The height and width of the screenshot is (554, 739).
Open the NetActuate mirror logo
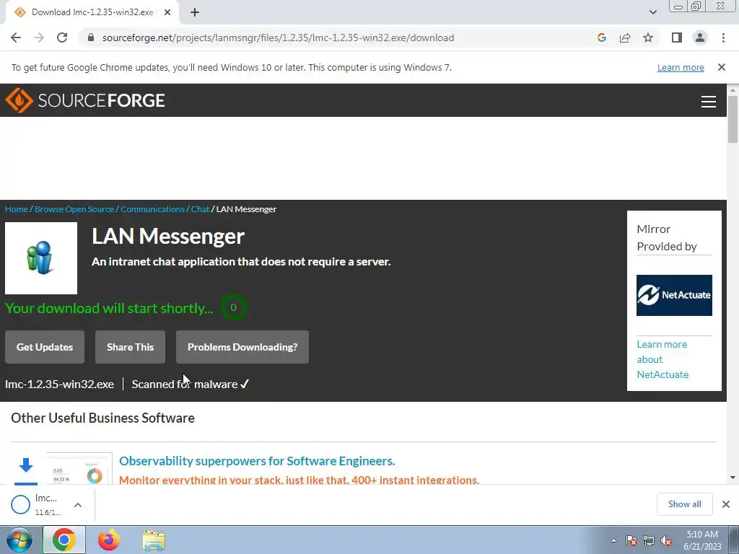click(674, 295)
